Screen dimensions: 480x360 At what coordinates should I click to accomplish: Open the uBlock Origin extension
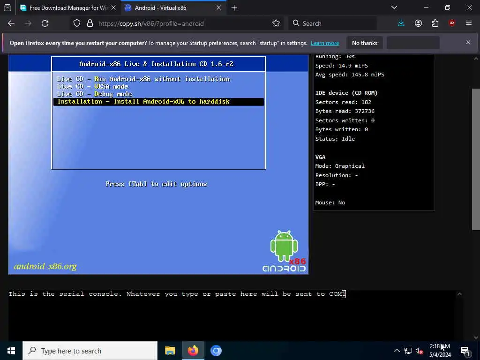(x=452, y=23)
